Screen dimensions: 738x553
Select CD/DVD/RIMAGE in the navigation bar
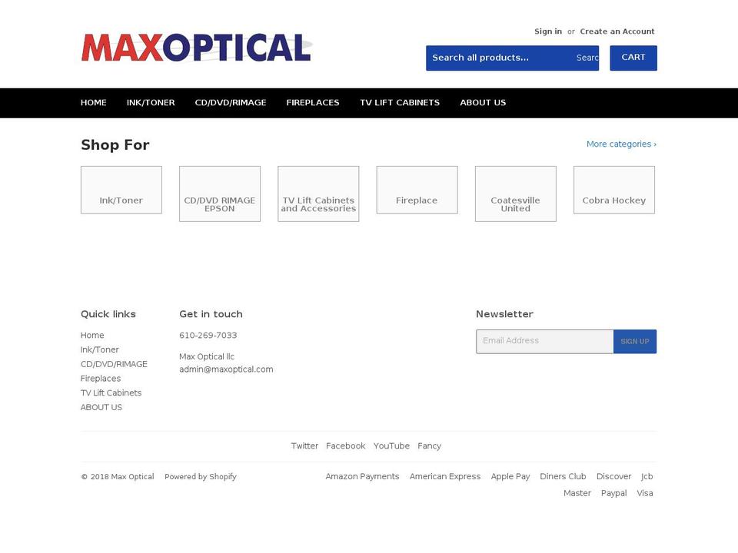(231, 102)
